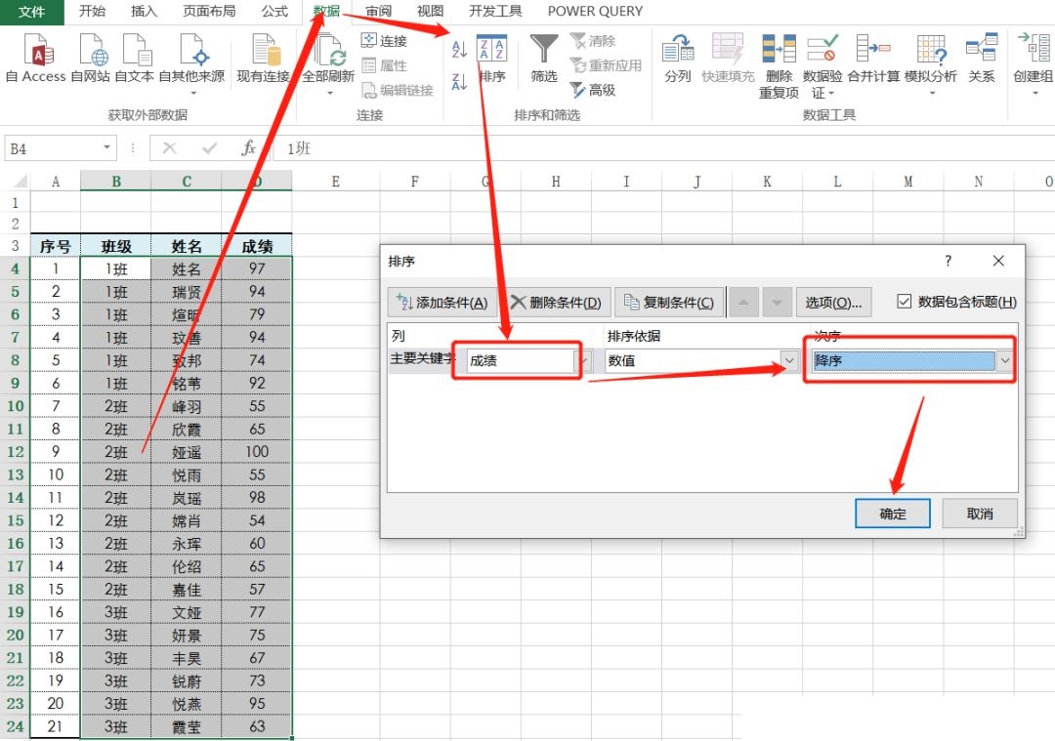The image size is (1055, 741).
Task: Open the 降序 order dropdown
Action: pyautogui.click(x=1004, y=360)
